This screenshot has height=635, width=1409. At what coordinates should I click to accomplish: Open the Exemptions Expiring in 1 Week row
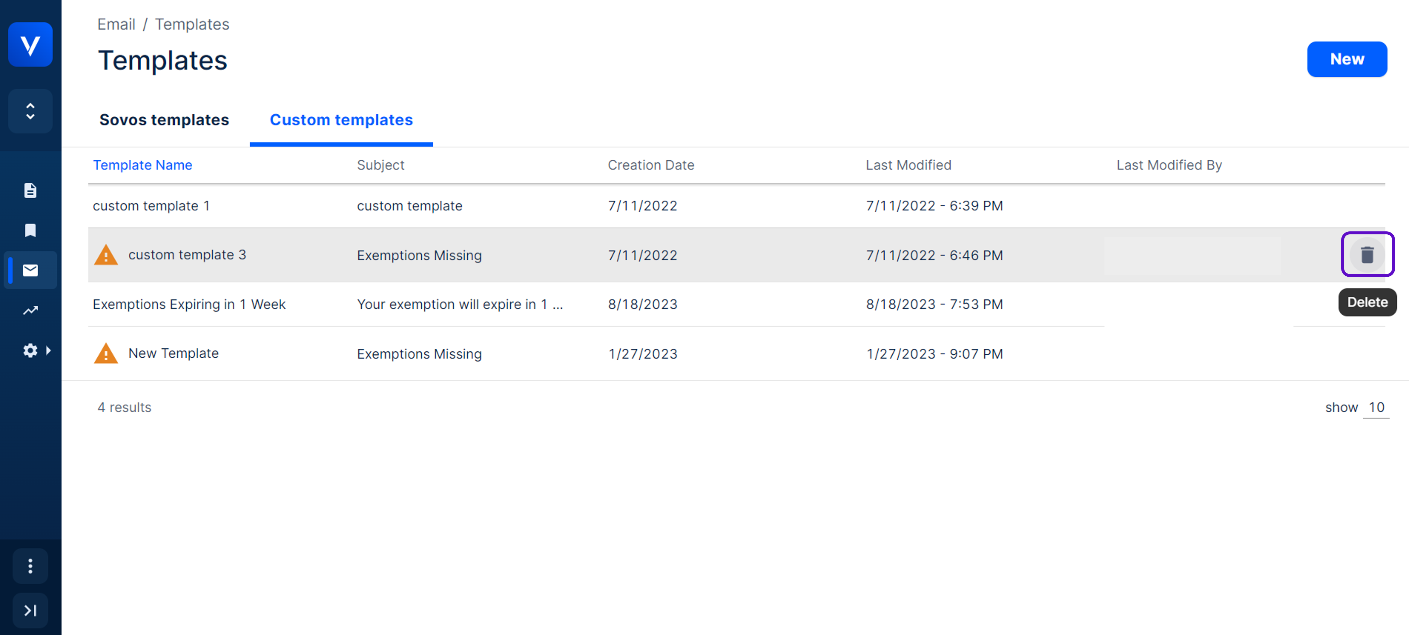(189, 304)
